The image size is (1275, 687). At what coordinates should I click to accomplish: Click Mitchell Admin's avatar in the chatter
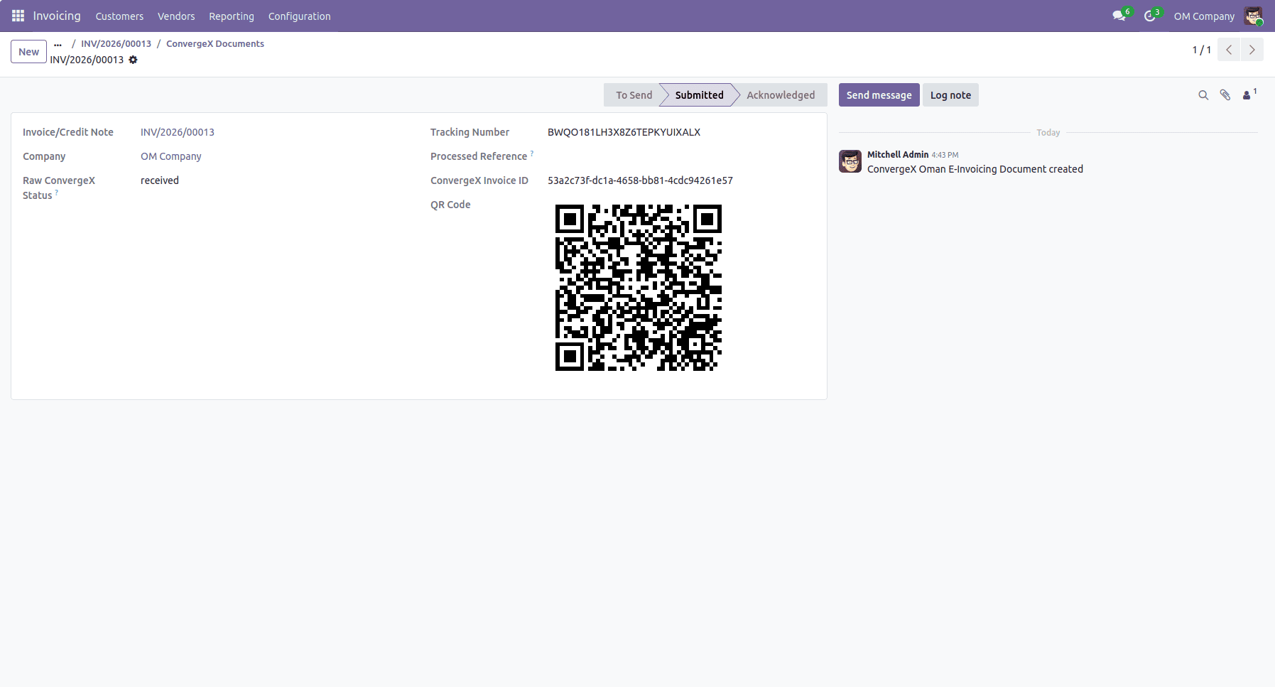coord(850,161)
